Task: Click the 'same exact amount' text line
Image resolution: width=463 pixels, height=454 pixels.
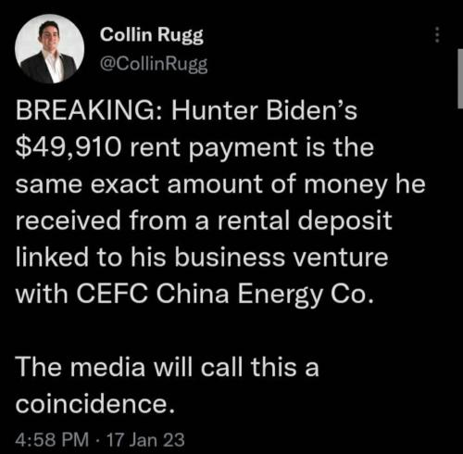Action: pos(139,184)
